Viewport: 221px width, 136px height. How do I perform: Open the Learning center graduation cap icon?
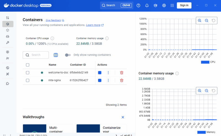pyautogui.click(x=155, y=6)
